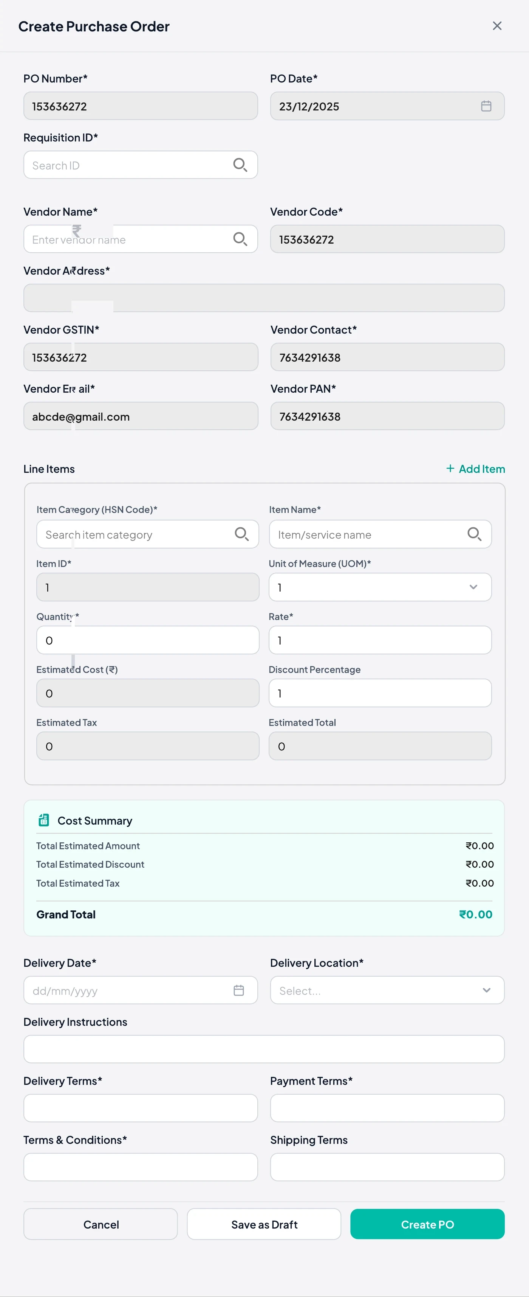Image resolution: width=529 pixels, height=1297 pixels.
Task: Focus the Delivery Date input field
Action: (141, 990)
